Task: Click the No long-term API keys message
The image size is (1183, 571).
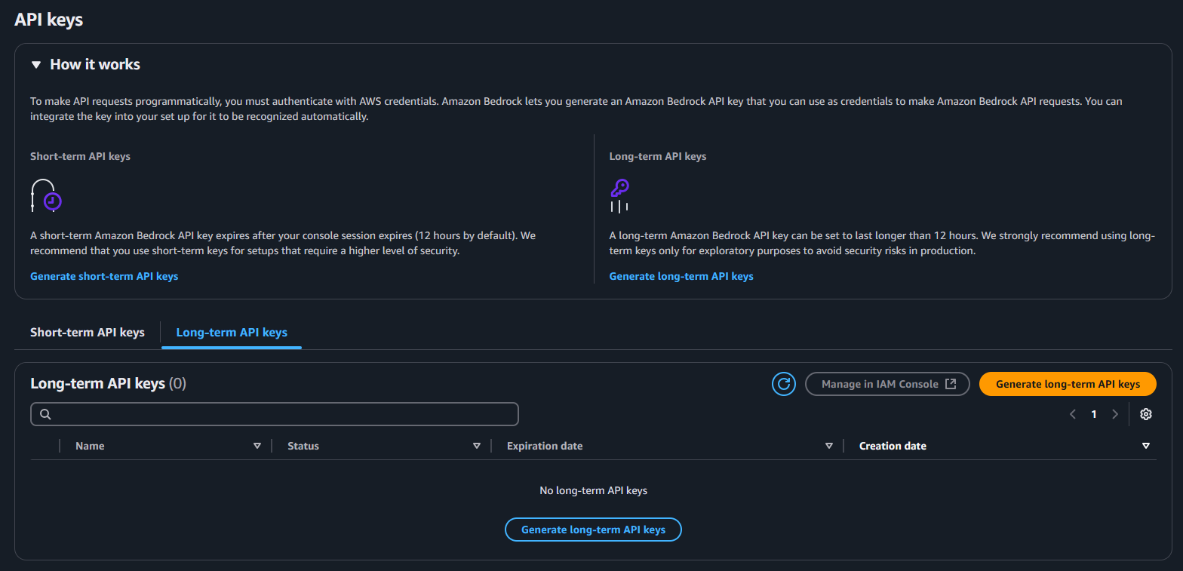Action: point(593,490)
